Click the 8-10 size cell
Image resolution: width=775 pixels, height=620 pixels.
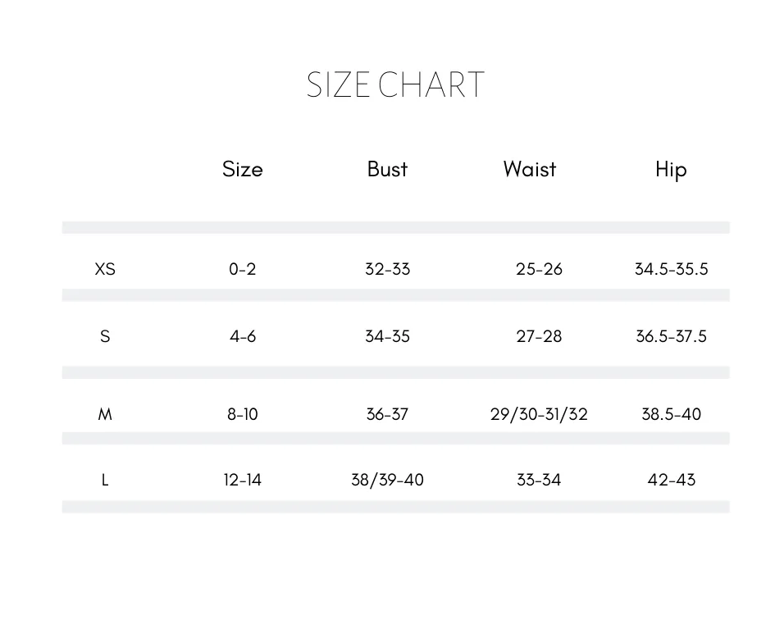click(242, 414)
